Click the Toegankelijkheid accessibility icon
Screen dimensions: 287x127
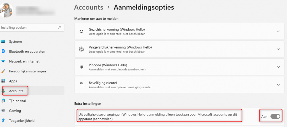(x=3, y=120)
